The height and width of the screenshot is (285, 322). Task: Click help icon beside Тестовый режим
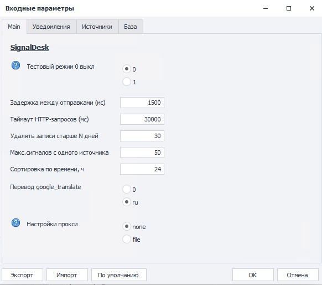tap(15, 65)
